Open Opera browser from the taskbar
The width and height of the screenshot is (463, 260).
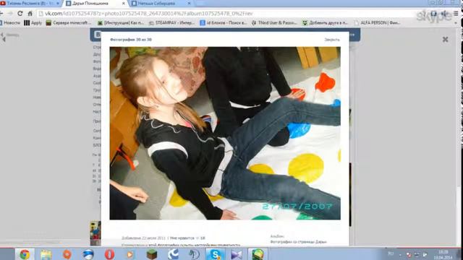pos(109,254)
